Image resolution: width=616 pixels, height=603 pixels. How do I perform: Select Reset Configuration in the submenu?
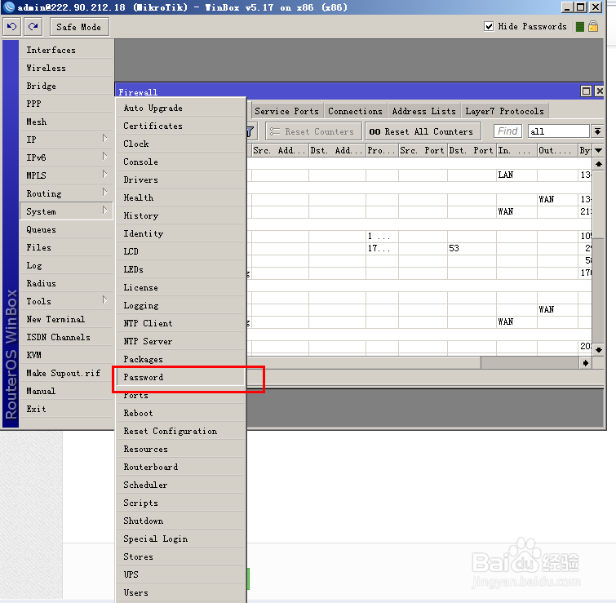[x=180, y=431]
